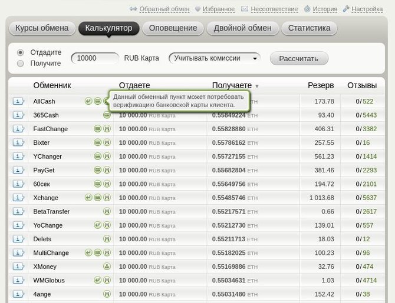Viewport: 395px width, 303px height.
Task: Open info icon for Delets row
Action: (x=18, y=239)
